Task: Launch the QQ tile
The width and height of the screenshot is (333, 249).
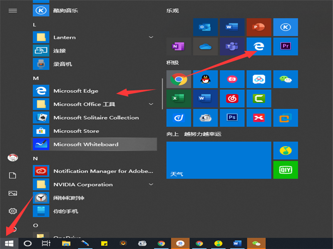Action: pos(205,79)
